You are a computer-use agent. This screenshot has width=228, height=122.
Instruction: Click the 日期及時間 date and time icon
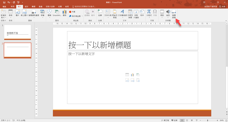coord(130,13)
